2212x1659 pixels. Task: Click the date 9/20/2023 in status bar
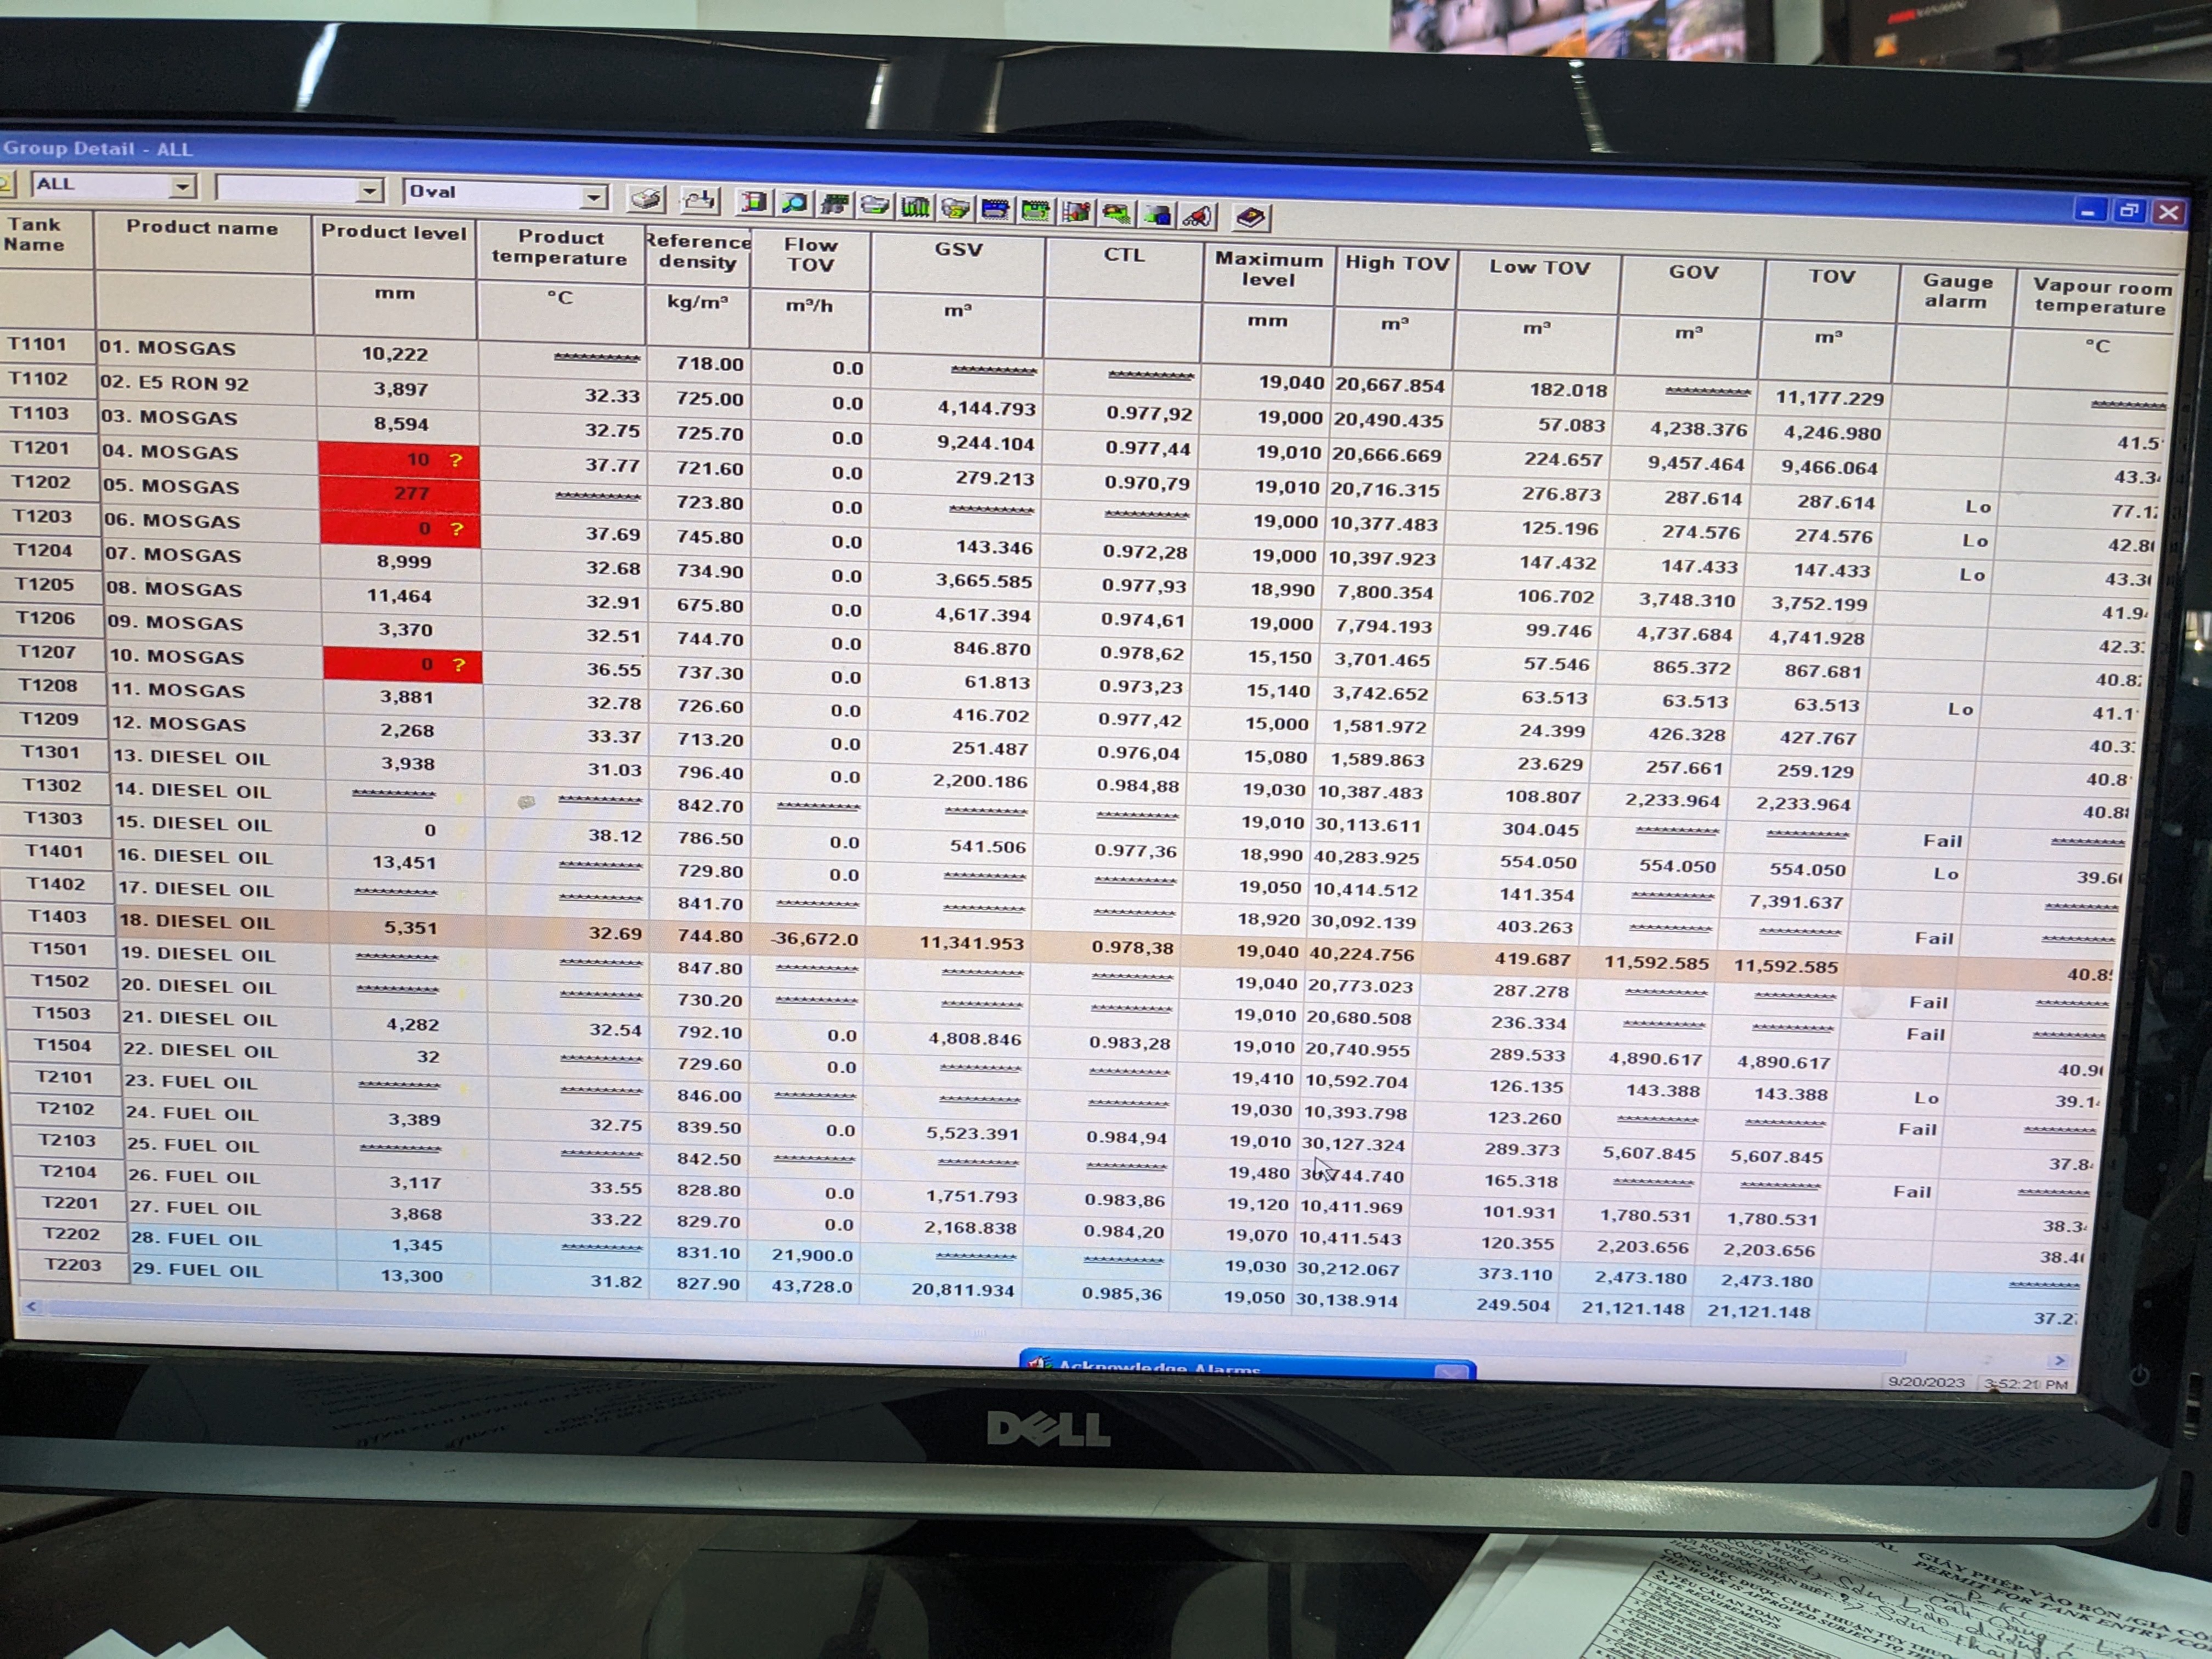point(1926,1382)
